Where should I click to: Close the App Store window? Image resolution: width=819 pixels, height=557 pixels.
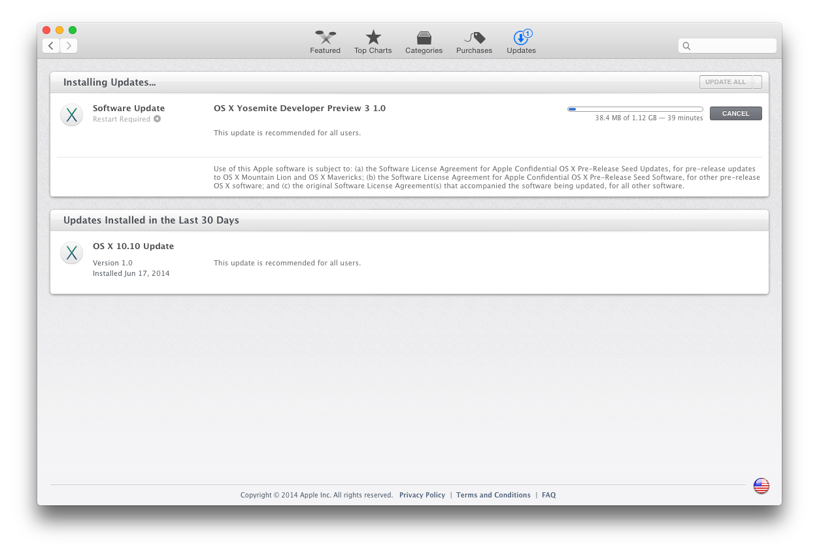pos(46,30)
